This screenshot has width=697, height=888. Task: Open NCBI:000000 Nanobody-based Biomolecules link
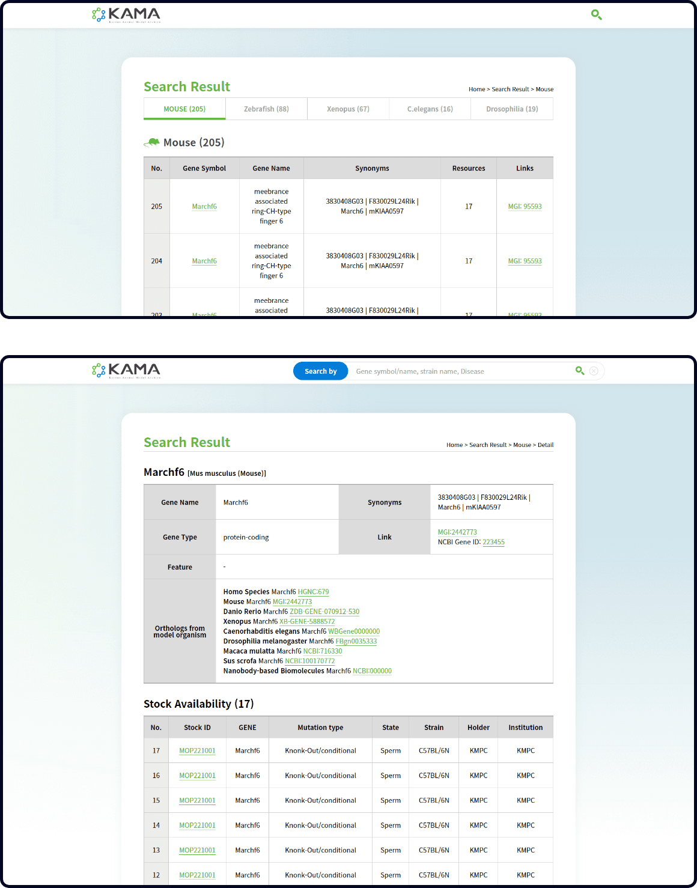[372, 671]
